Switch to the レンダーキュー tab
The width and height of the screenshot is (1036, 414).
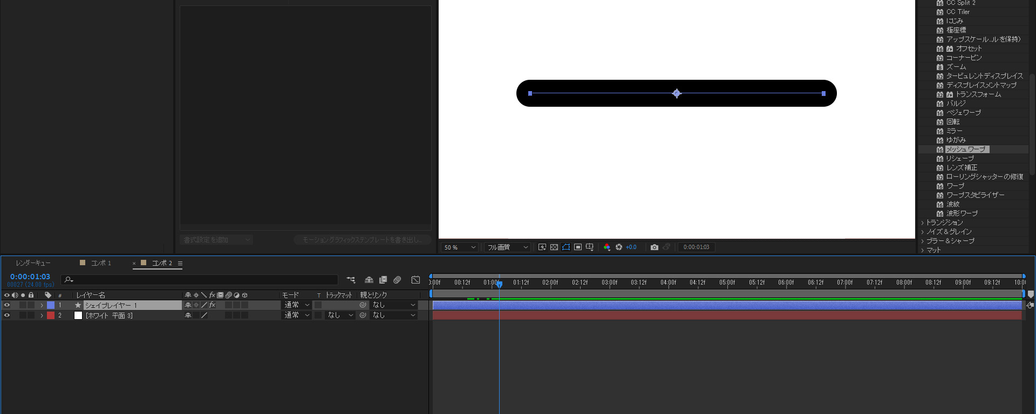coord(33,263)
